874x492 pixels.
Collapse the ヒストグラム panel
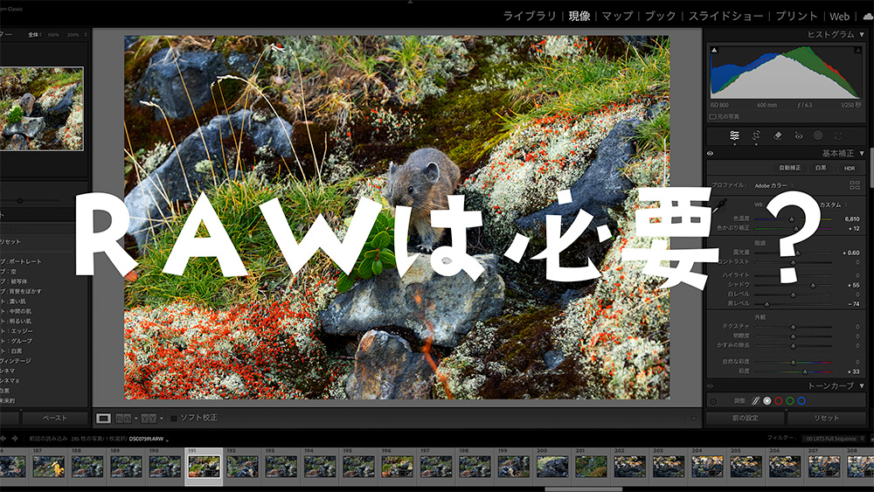(861, 34)
